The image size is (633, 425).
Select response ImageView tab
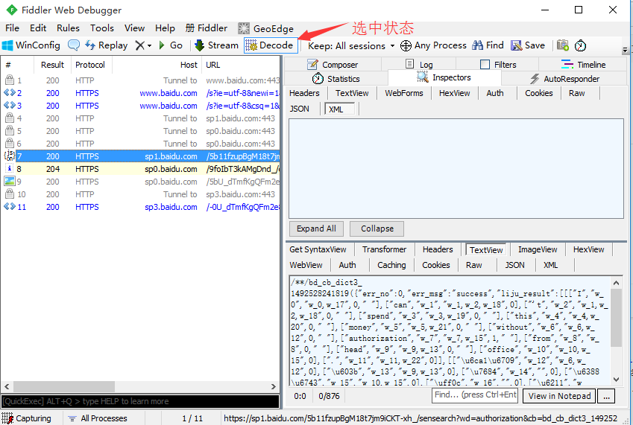tap(538, 249)
